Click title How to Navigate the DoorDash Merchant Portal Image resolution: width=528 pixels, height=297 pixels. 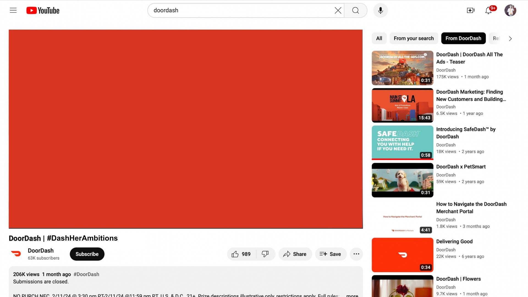tap(471, 208)
